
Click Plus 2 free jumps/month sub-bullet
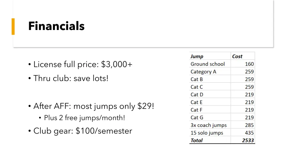point(82,118)
